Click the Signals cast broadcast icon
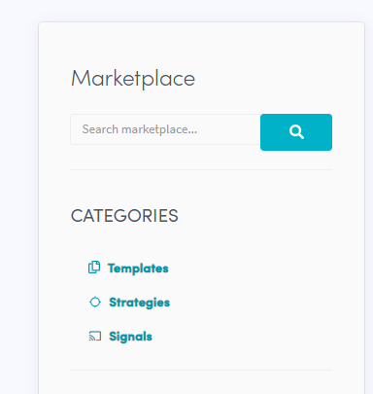The image size is (373, 394). (x=95, y=337)
